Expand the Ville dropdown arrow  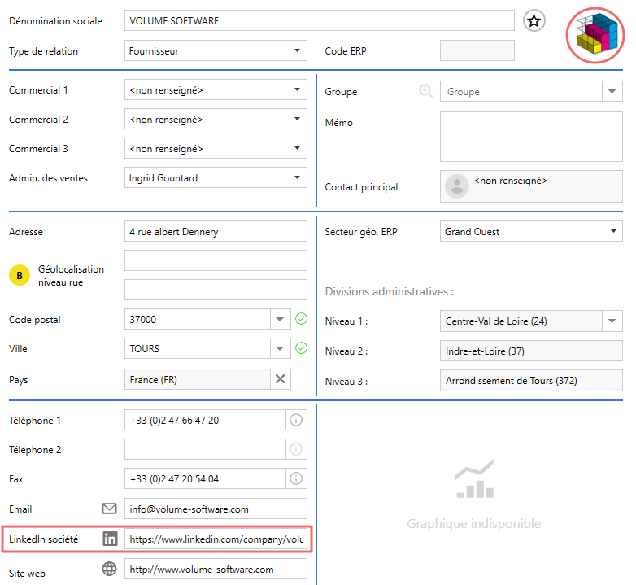tap(281, 348)
